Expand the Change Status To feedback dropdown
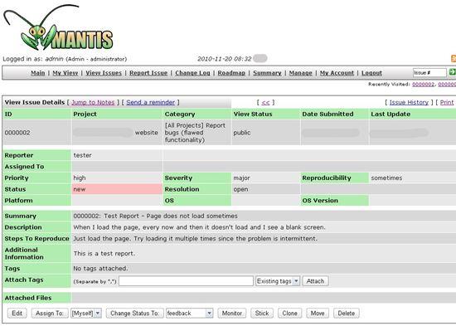456x326 pixels. pyautogui.click(x=189, y=314)
